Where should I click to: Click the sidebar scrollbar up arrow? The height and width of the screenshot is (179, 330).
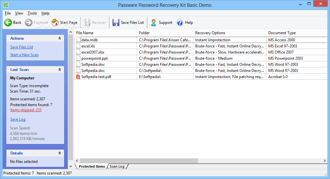click(x=71, y=32)
